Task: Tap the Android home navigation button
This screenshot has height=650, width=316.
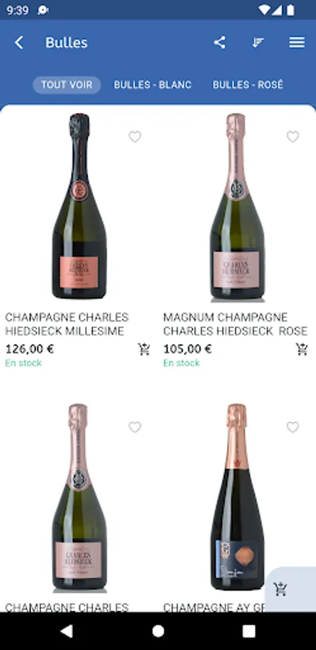Action: coord(158,631)
